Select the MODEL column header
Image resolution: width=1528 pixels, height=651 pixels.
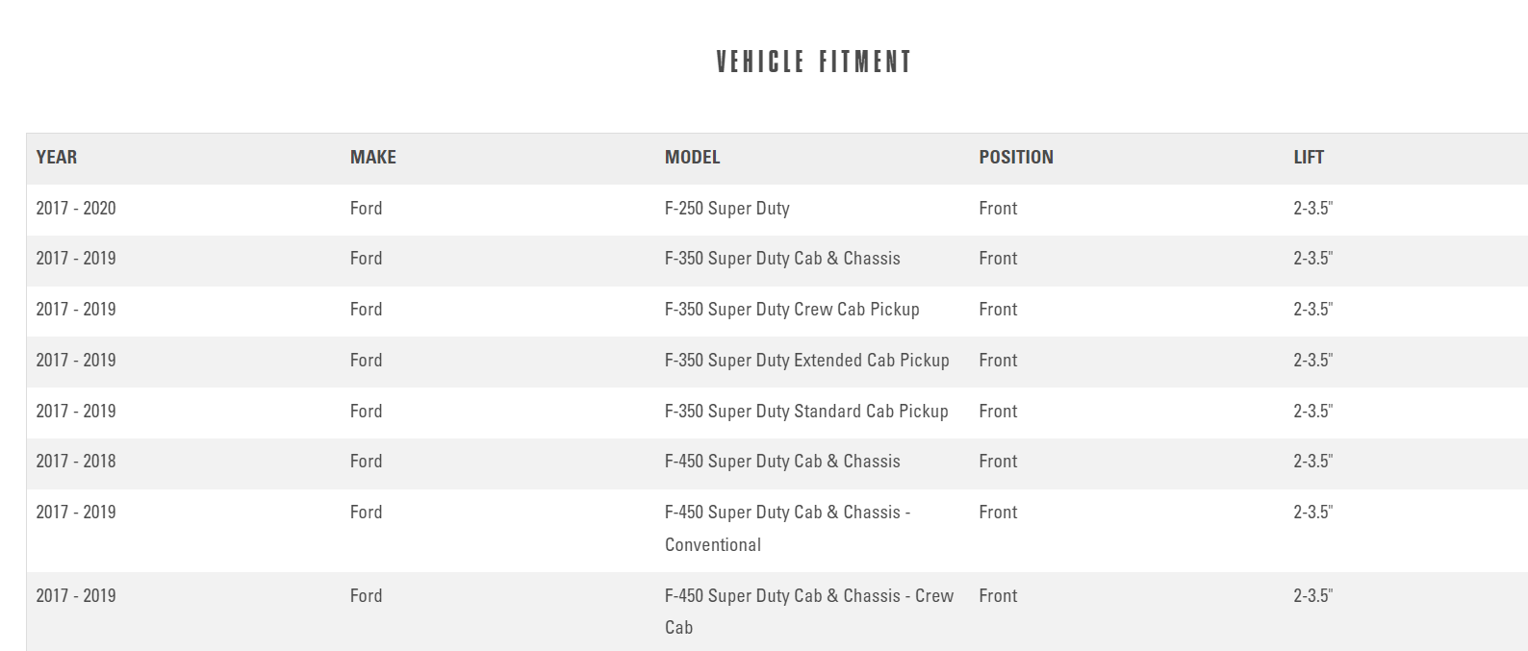692,157
